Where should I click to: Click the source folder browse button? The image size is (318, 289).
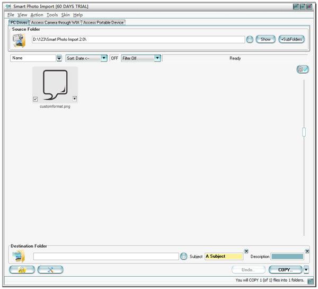(250, 40)
